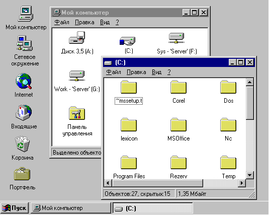The image size is (269, 215).
Task: Click the Пуск start button
Action: click(15, 208)
